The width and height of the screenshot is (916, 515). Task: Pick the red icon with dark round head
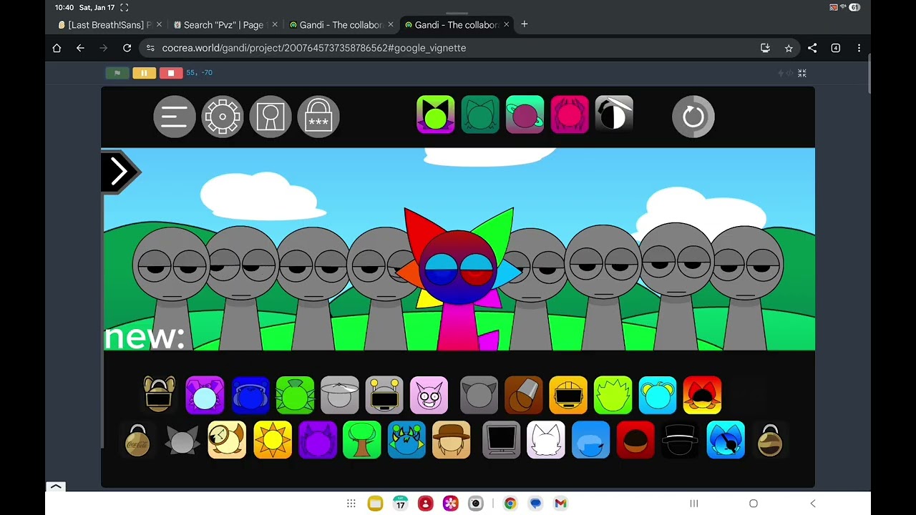pyautogui.click(x=635, y=440)
